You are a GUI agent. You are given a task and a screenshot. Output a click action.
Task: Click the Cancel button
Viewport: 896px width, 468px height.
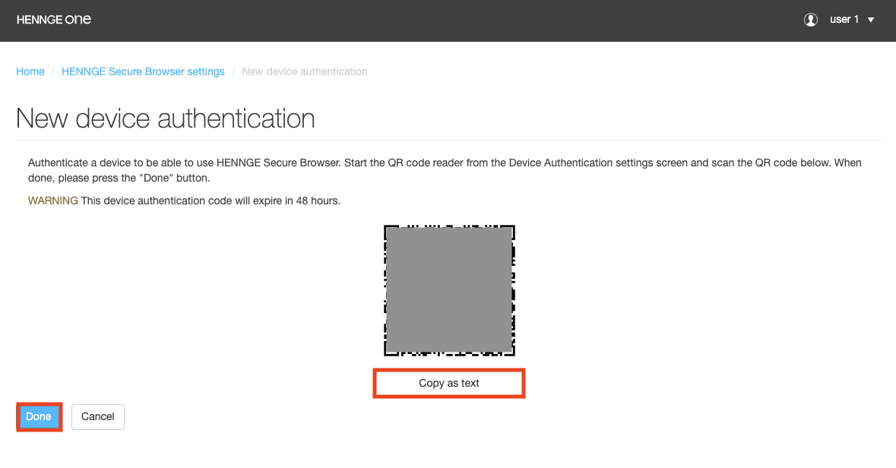98,416
